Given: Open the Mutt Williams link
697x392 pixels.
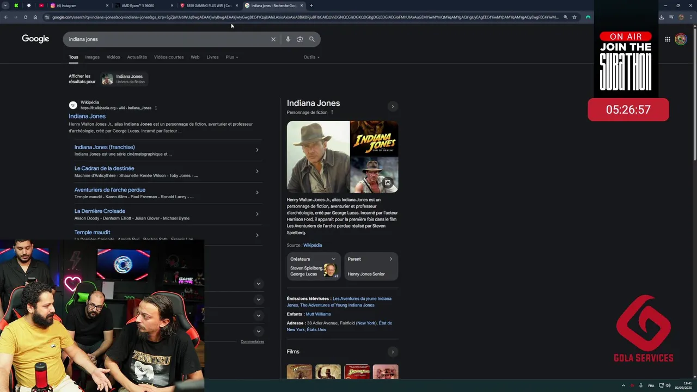Looking at the screenshot, I should click(x=318, y=314).
